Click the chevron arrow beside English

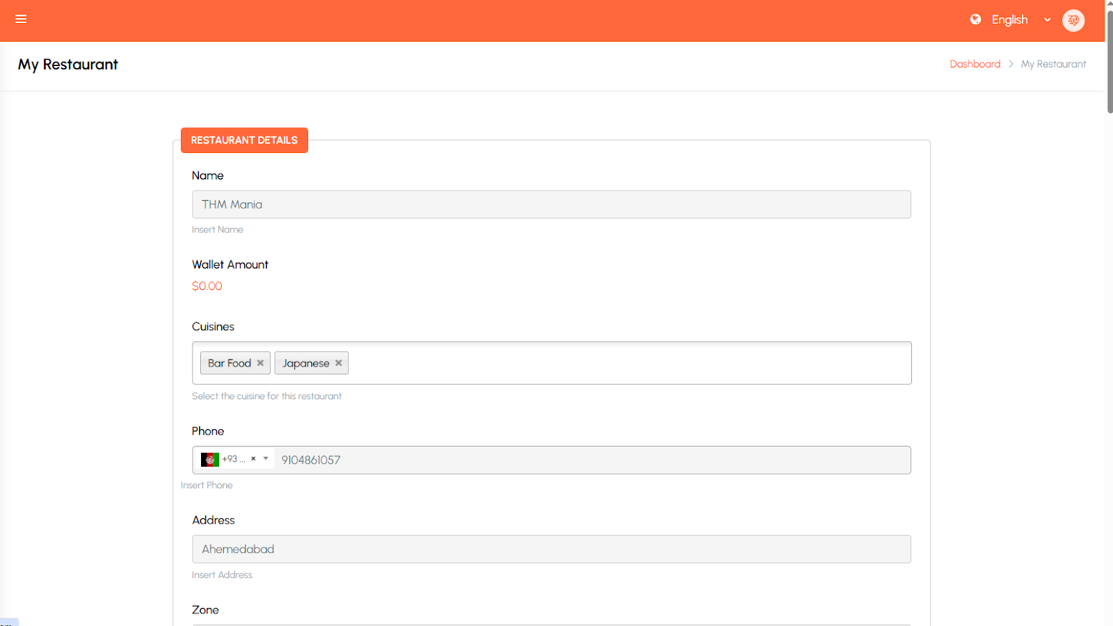(x=1047, y=20)
